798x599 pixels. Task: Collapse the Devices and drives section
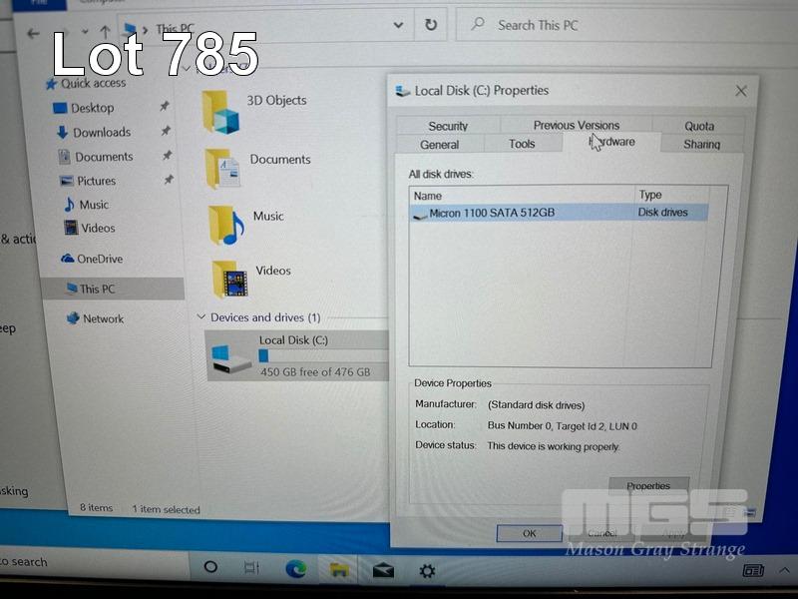(201, 317)
